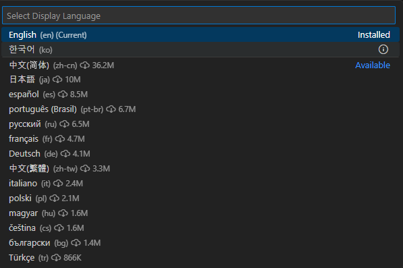Click the Installed section label
Viewport: 403px width, 268px height.
click(374, 35)
